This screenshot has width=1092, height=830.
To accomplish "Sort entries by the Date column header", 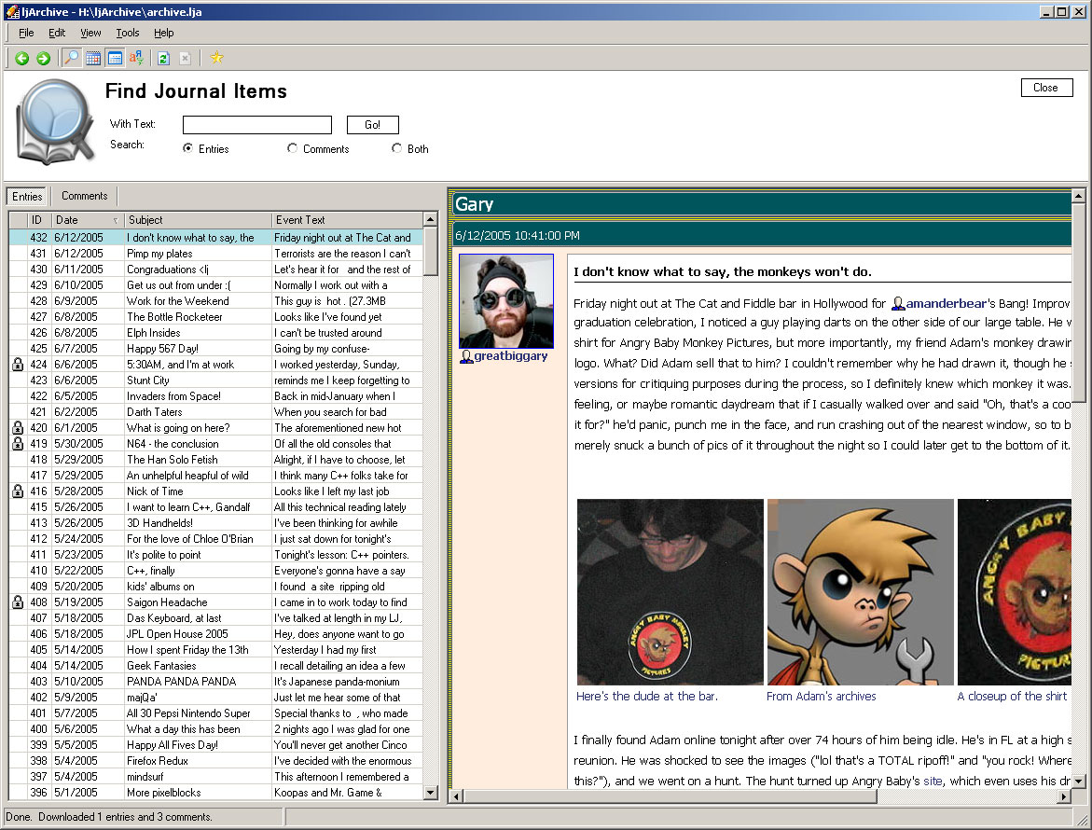I will [x=87, y=220].
